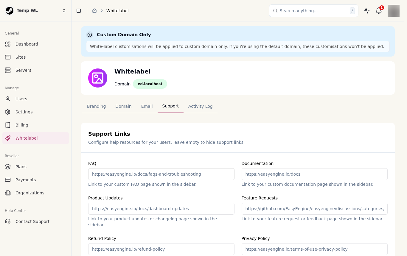The height and width of the screenshot is (256, 407).
Task: Click the Product Updates URL field
Action: (x=161, y=209)
